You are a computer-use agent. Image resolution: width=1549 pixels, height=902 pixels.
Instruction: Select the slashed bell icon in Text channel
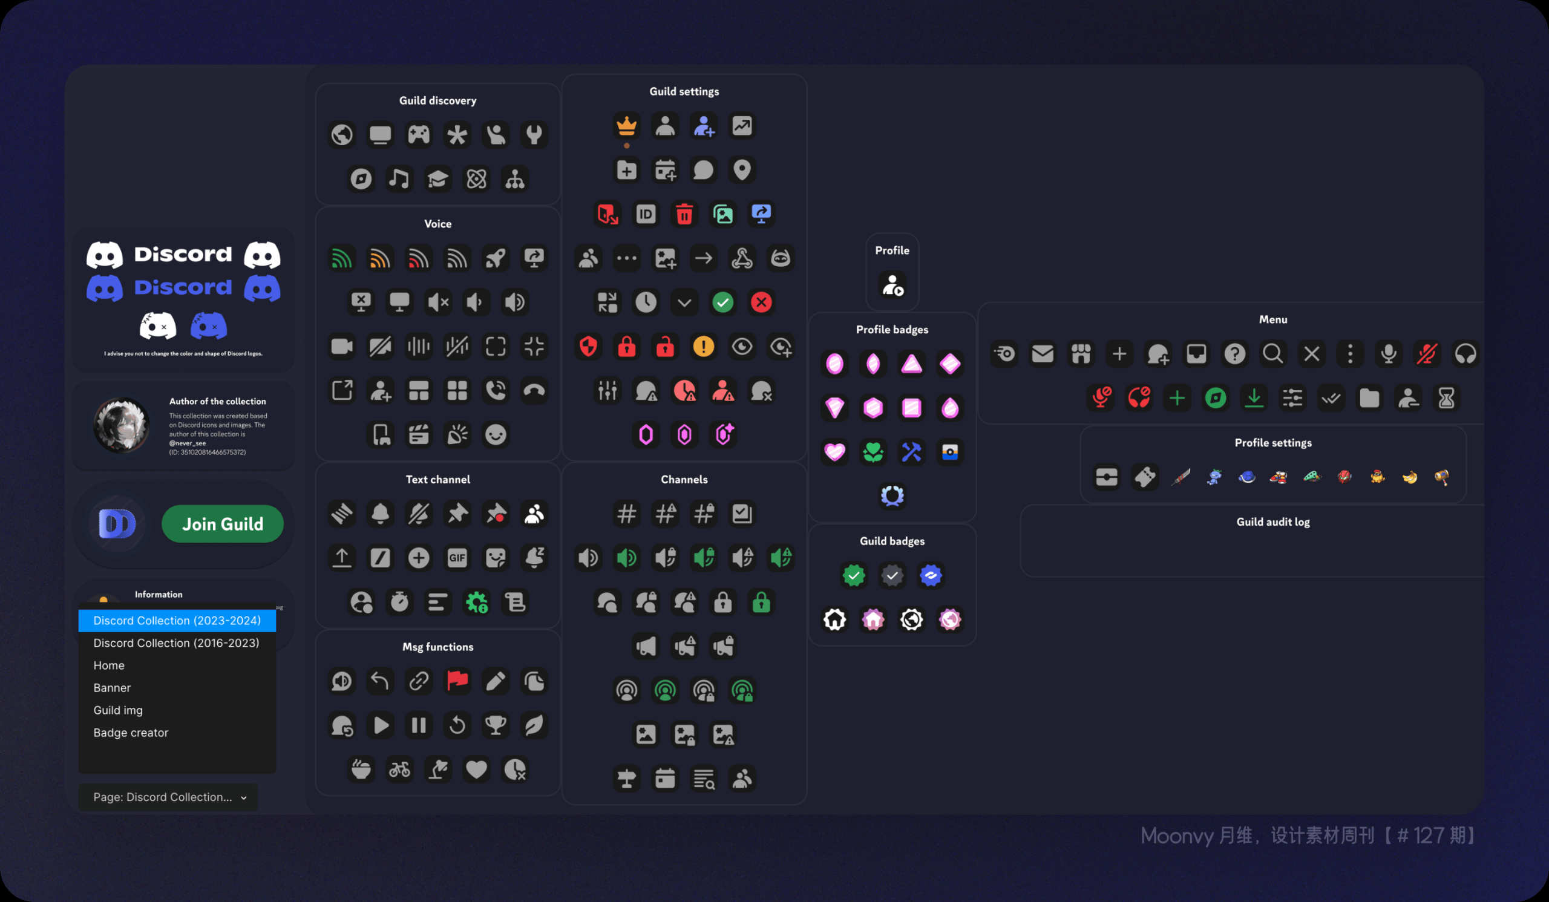coord(419,514)
